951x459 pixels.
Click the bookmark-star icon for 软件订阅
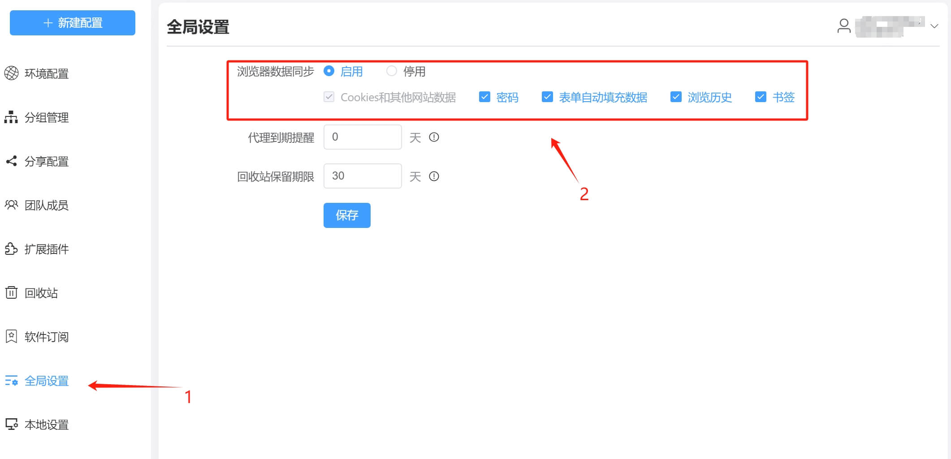click(11, 337)
